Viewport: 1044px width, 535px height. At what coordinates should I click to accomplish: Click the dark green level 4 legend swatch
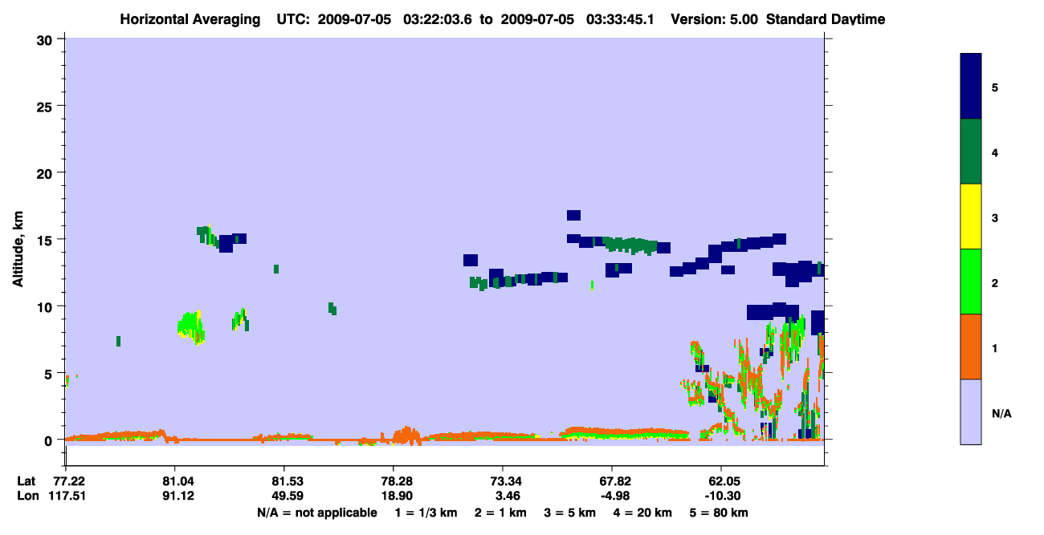tap(971, 152)
